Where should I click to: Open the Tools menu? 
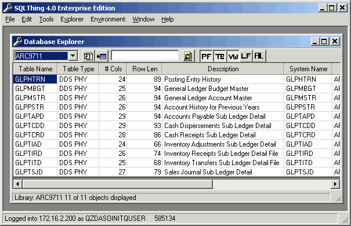(46, 20)
